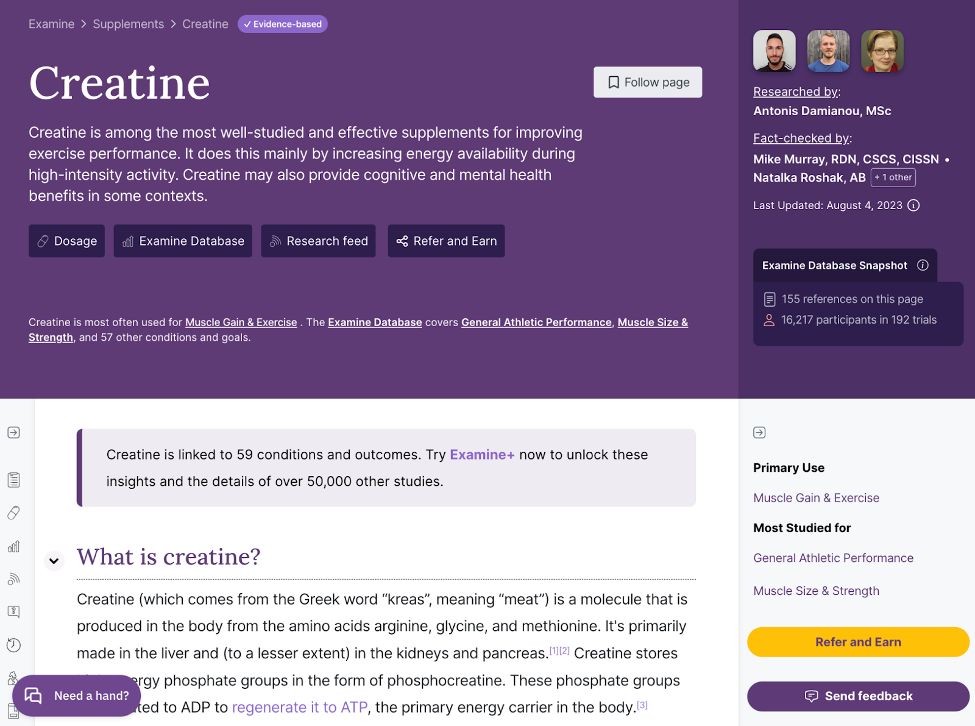Open the info icon beside Examine Database Snapshot
975x726 pixels.
pyautogui.click(x=924, y=265)
